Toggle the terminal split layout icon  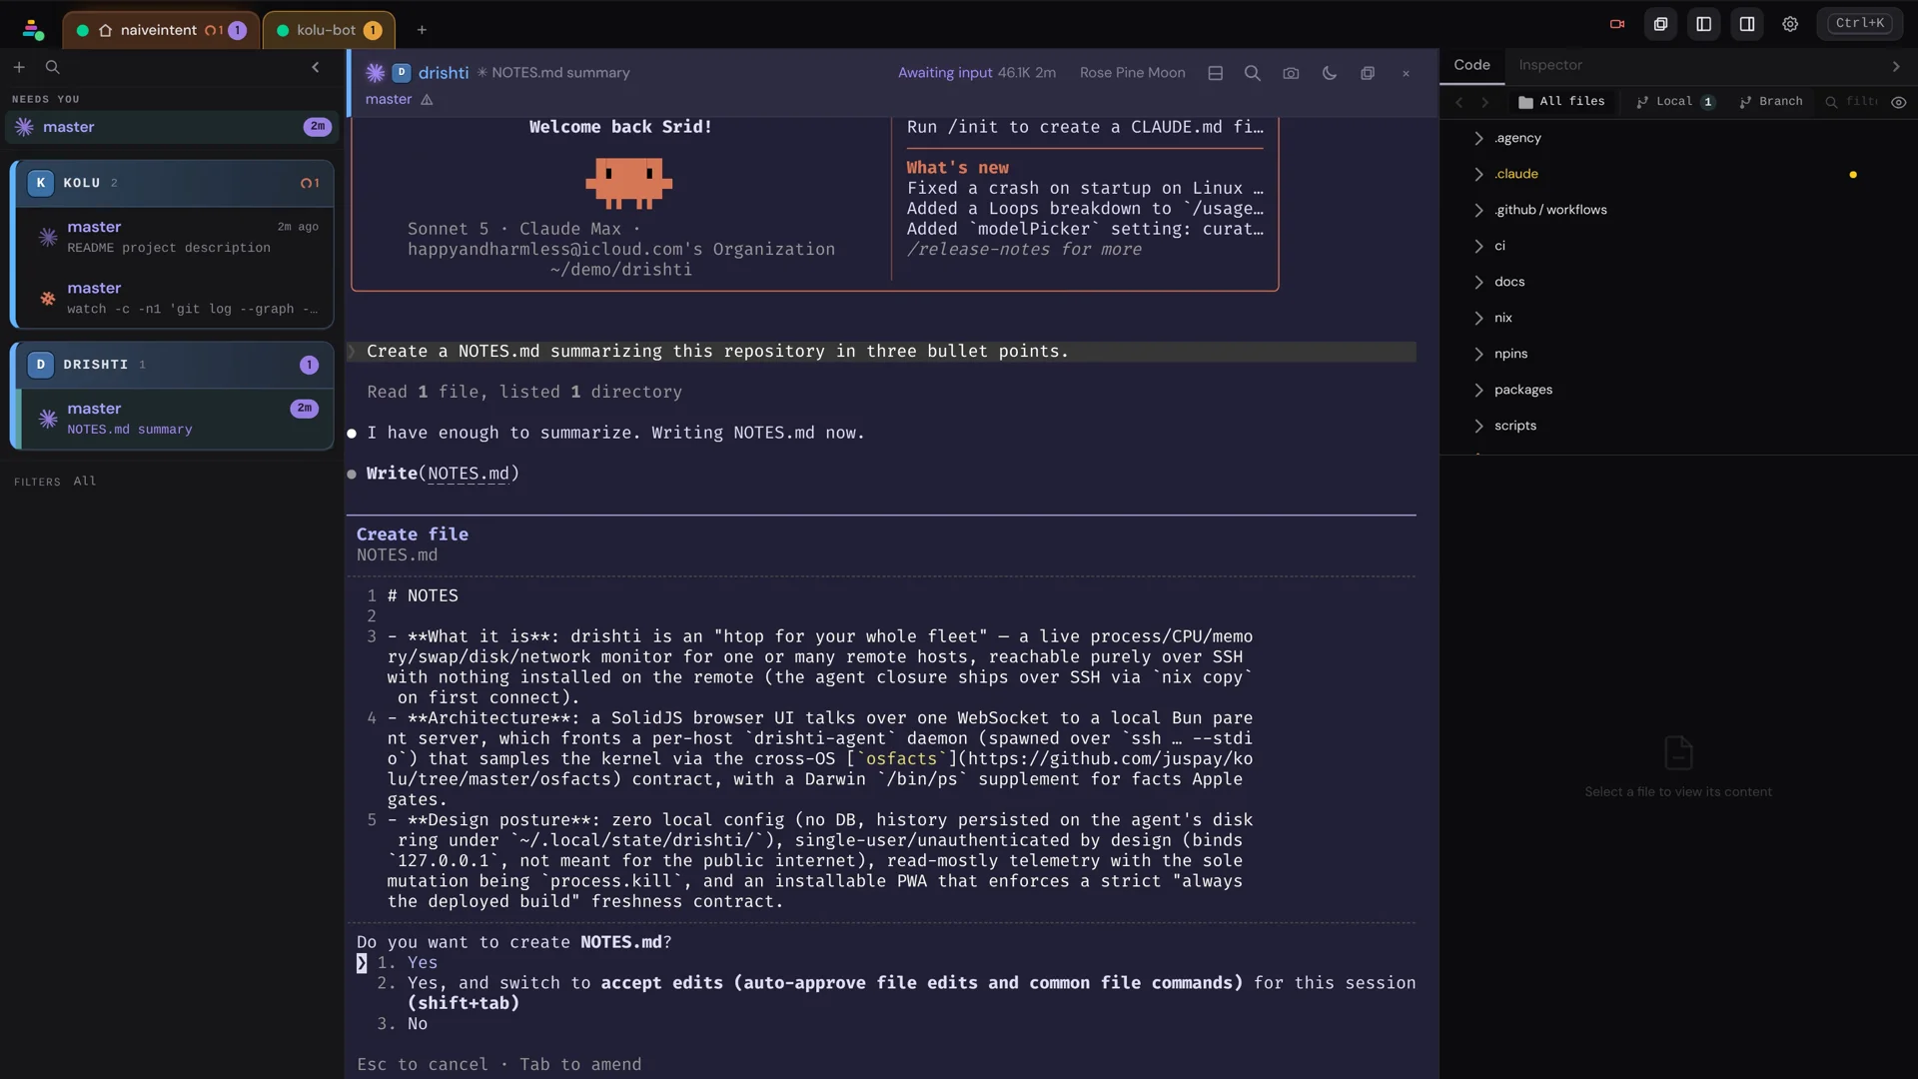click(1216, 73)
